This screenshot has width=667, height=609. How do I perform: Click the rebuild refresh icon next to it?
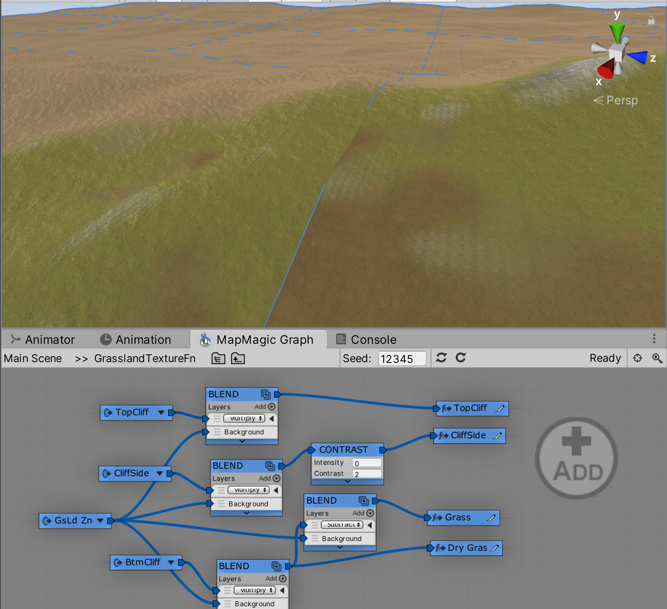click(461, 358)
